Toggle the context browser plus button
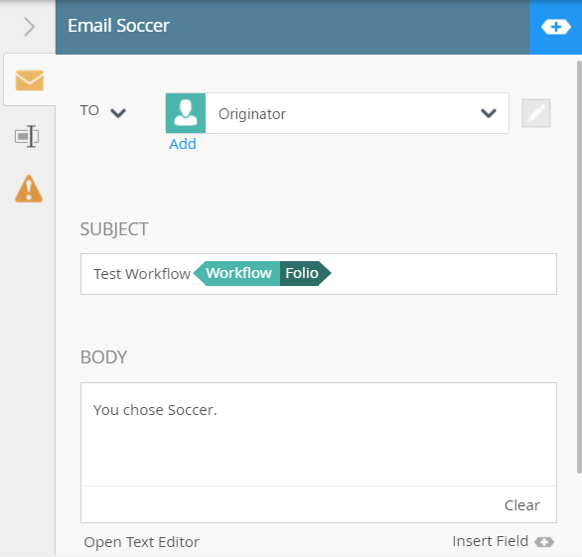This screenshot has height=557, width=582. click(x=555, y=27)
